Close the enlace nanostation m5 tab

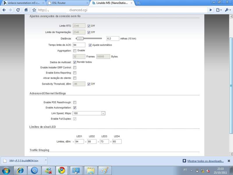tap(43, 3)
